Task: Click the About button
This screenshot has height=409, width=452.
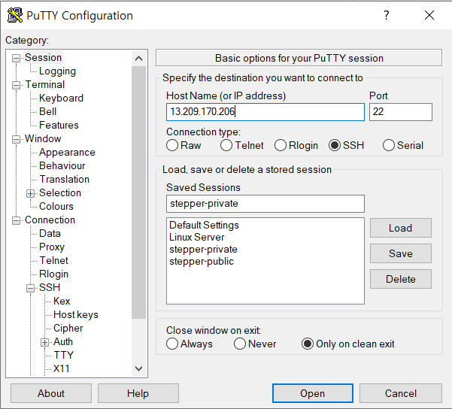Action: click(51, 393)
